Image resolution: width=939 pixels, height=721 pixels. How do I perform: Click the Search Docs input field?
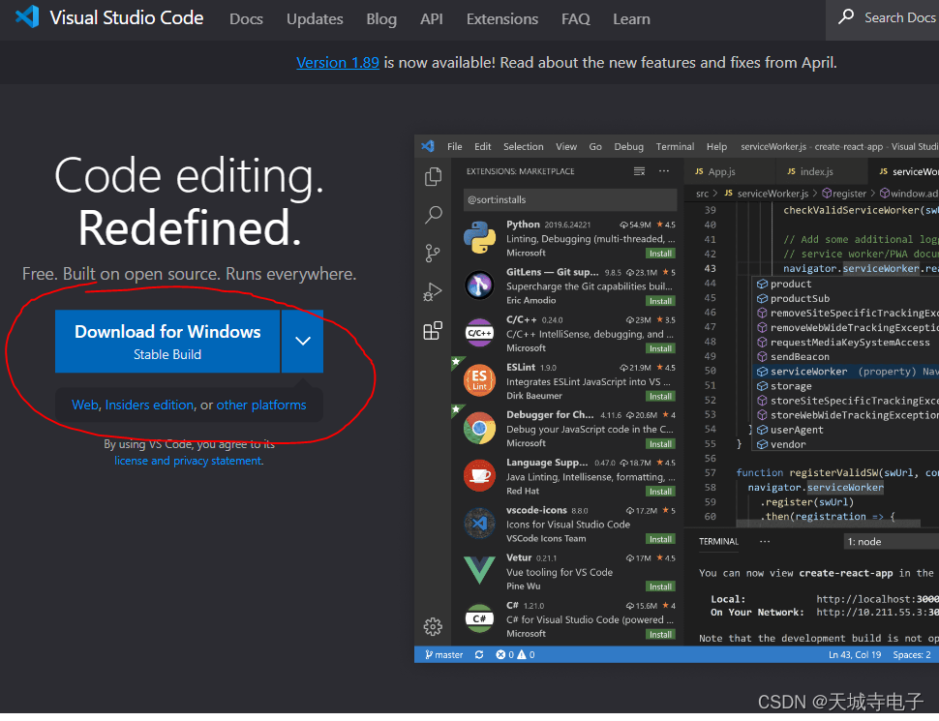tap(899, 18)
